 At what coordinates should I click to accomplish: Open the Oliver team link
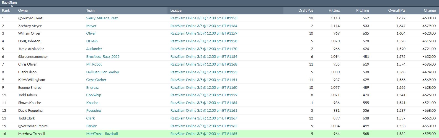[x=91, y=33]
